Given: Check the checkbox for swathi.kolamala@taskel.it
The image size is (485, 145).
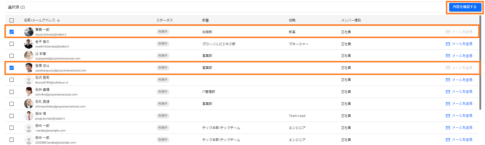Looking at the screenshot, I should point(12,44).
